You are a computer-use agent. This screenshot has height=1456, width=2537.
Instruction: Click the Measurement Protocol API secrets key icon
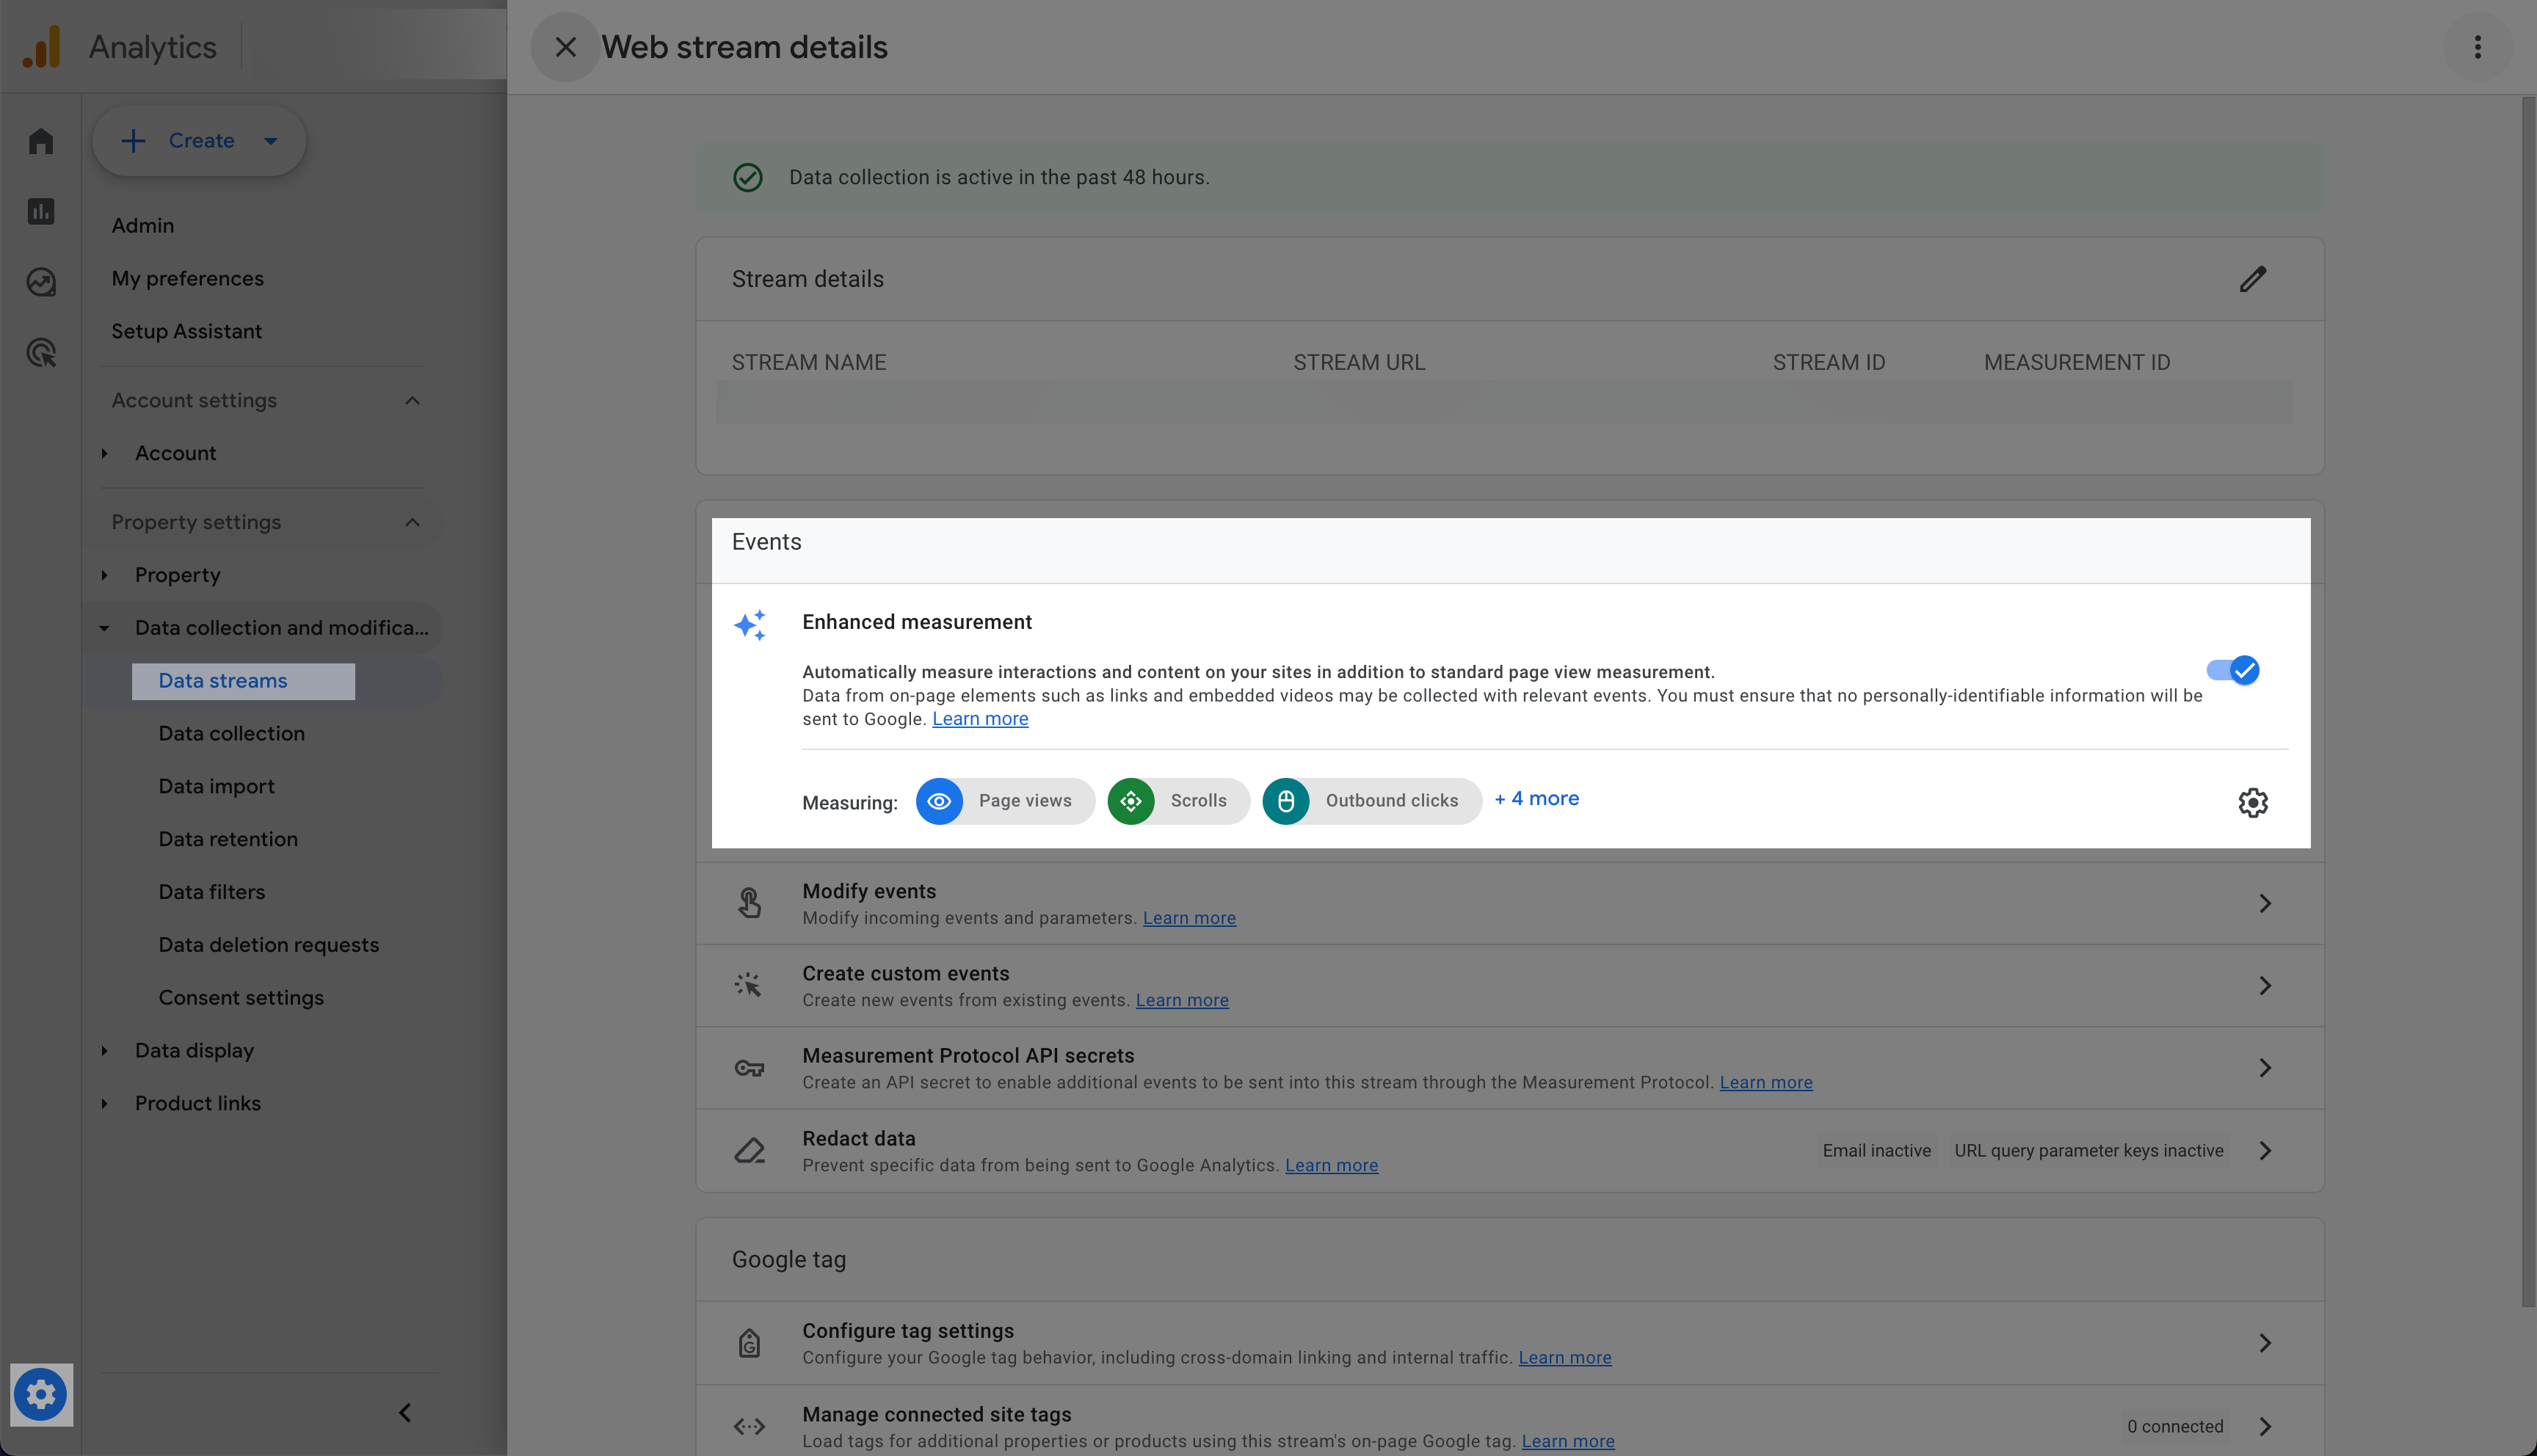pos(749,1068)
